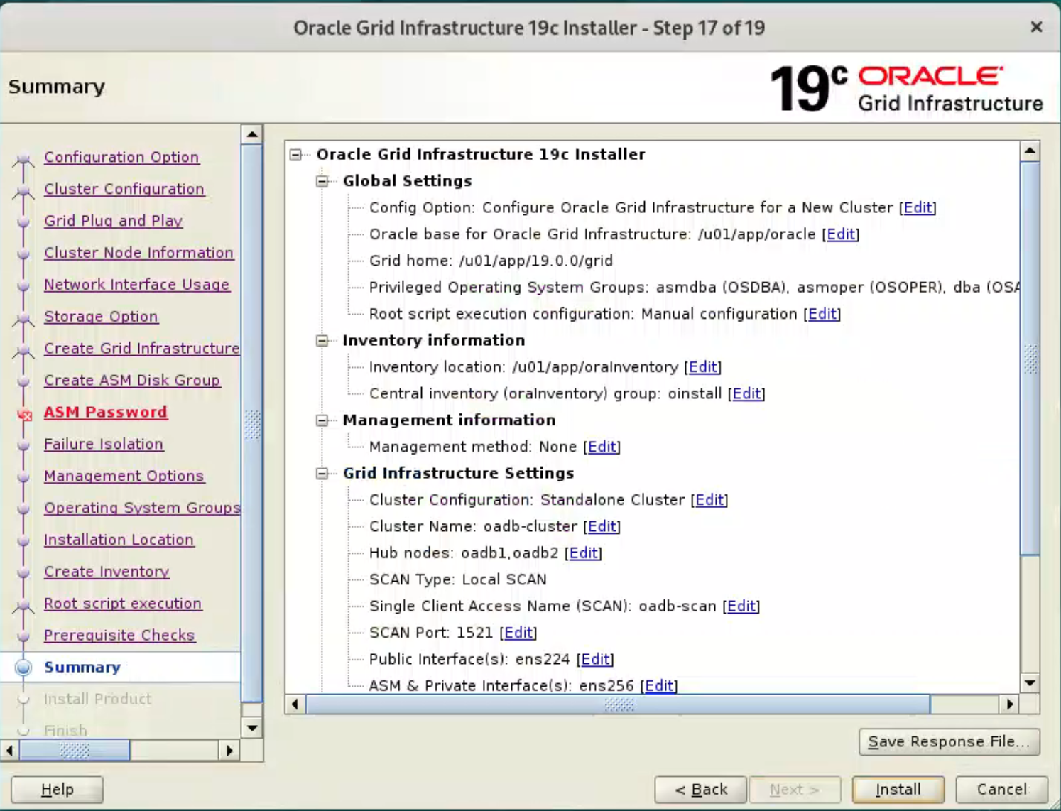Go to the Storage Option step
The height and width of the screenshot is (811, 1061).
(101, 317)
